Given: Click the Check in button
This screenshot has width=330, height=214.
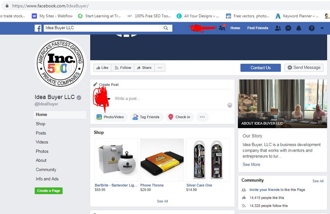Looking at the screenshot, I should pos(179,117).
